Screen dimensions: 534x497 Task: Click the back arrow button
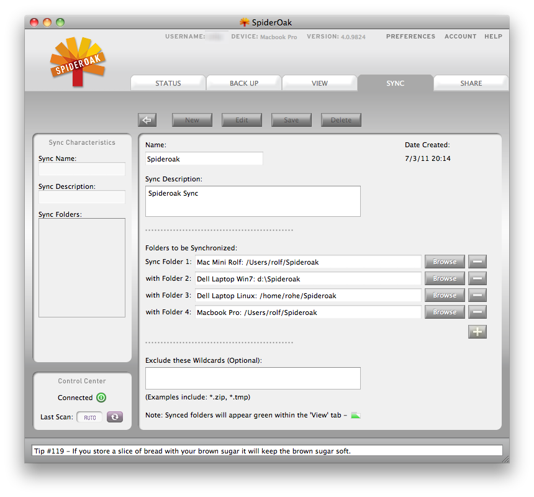tap(147, 120)
